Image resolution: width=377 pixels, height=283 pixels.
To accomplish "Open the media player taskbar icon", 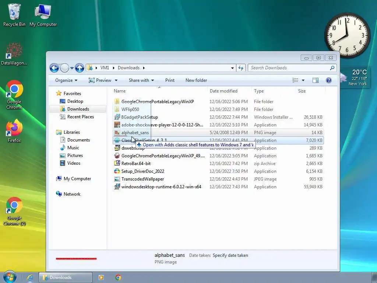I will 101,277.
